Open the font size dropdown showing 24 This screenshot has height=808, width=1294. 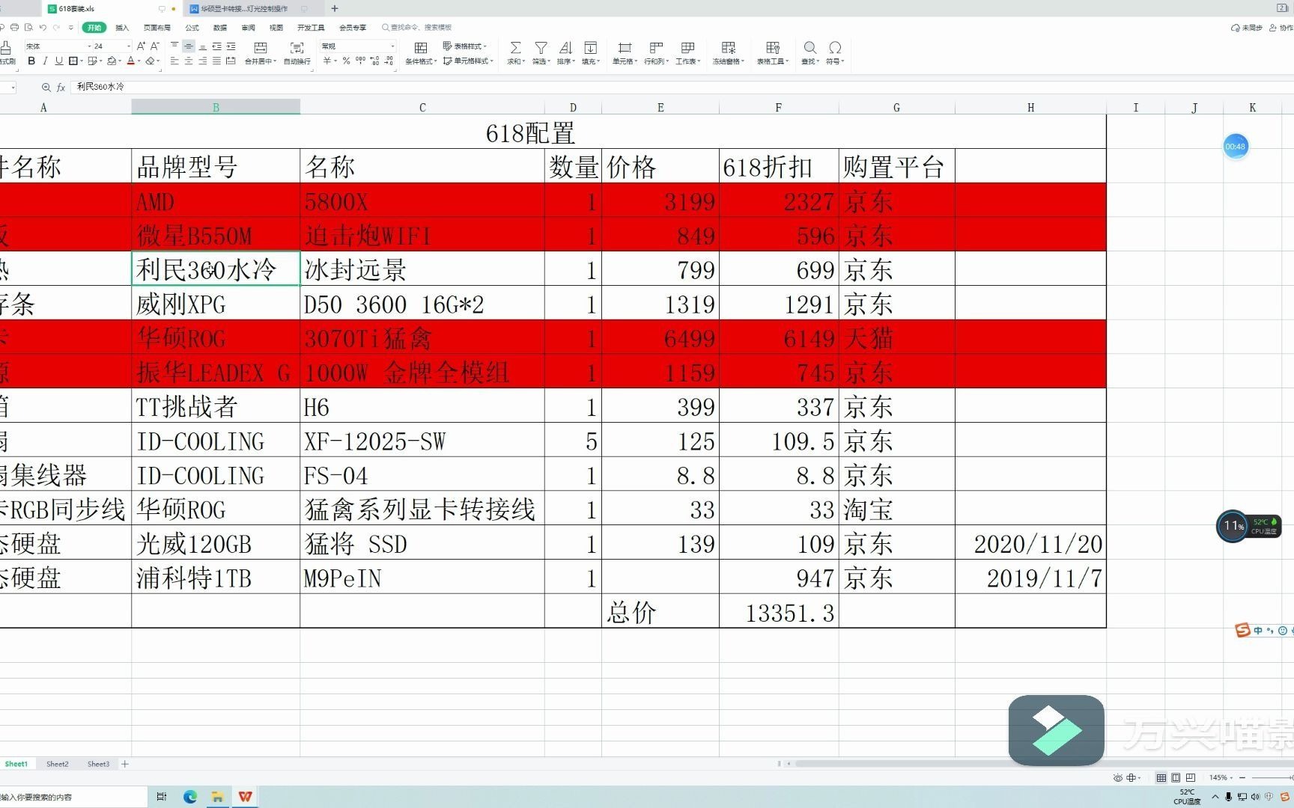click(128, 46)
